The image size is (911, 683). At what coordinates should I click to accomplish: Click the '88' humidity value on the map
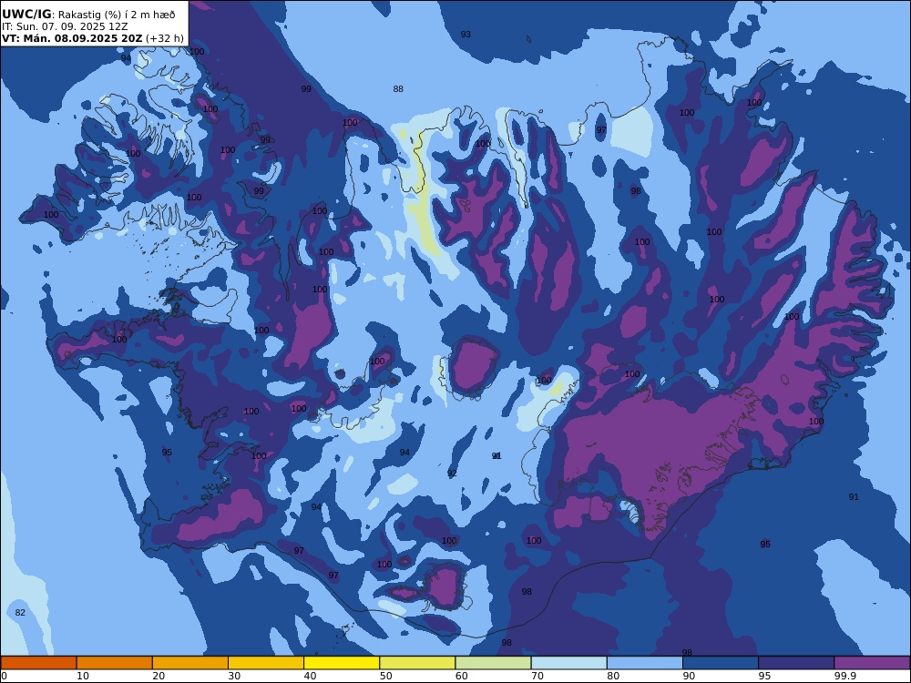(x=398, y=89)
